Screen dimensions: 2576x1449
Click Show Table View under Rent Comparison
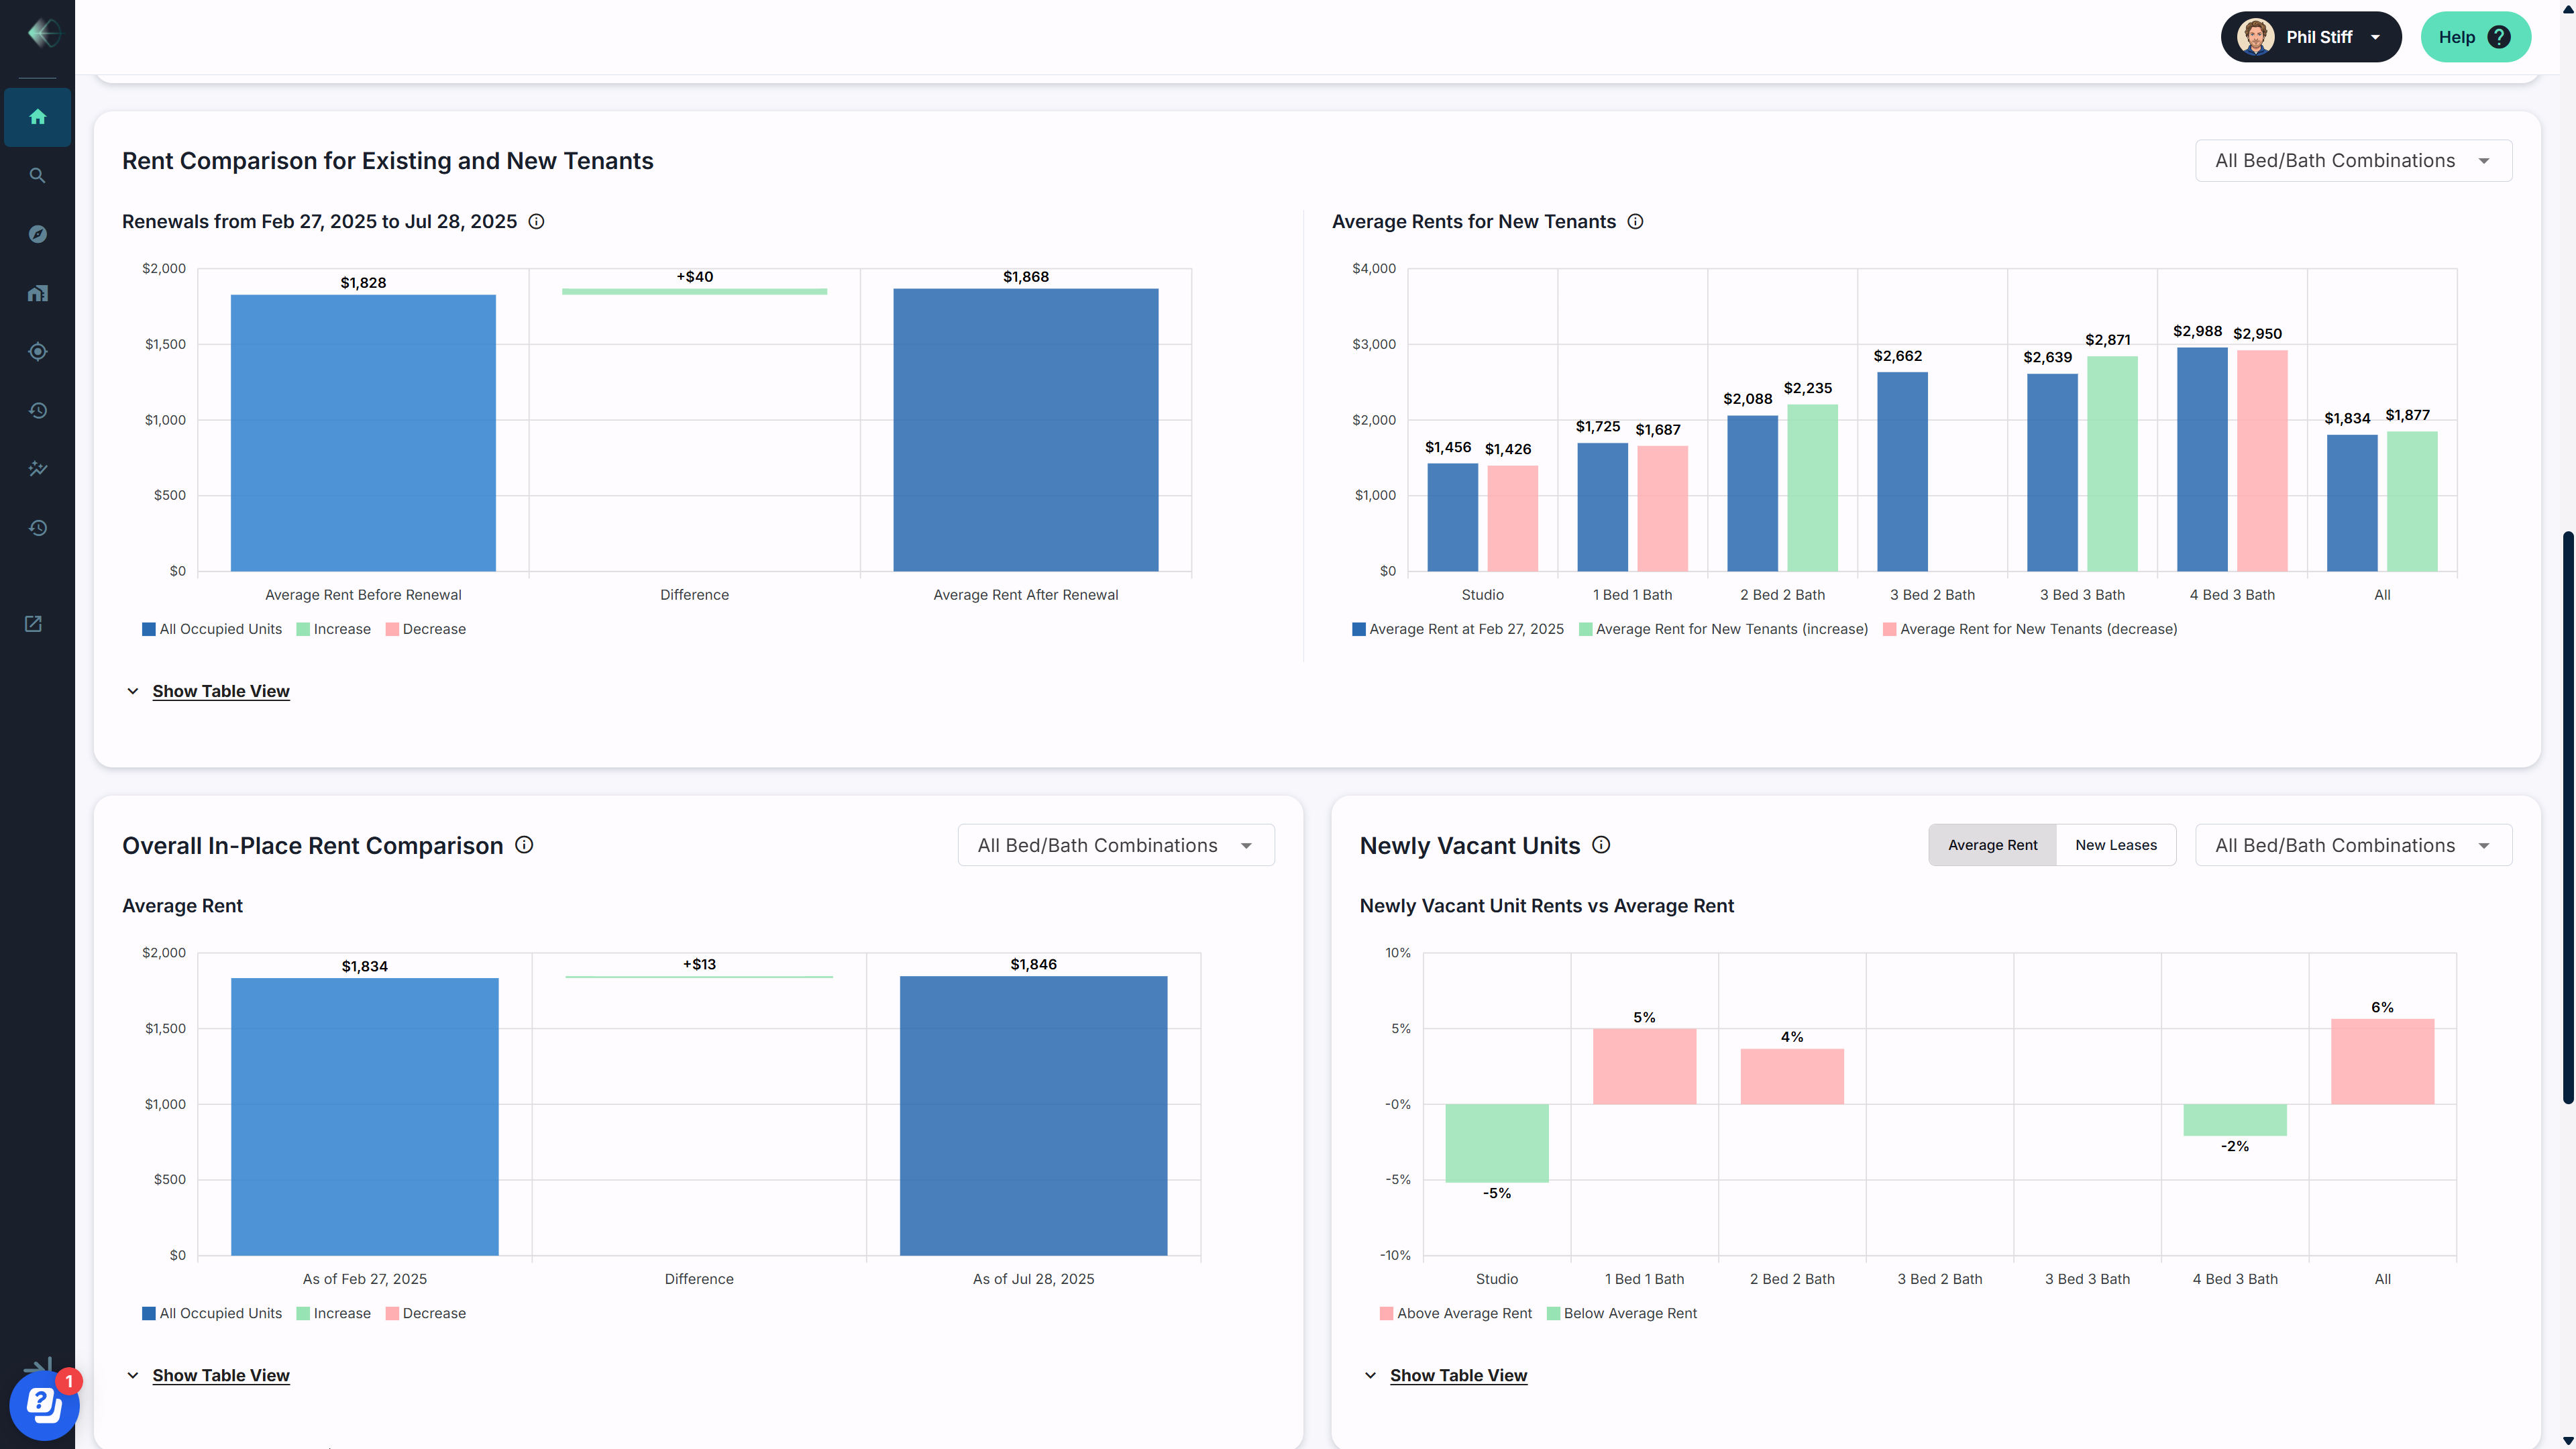point(220,691)
